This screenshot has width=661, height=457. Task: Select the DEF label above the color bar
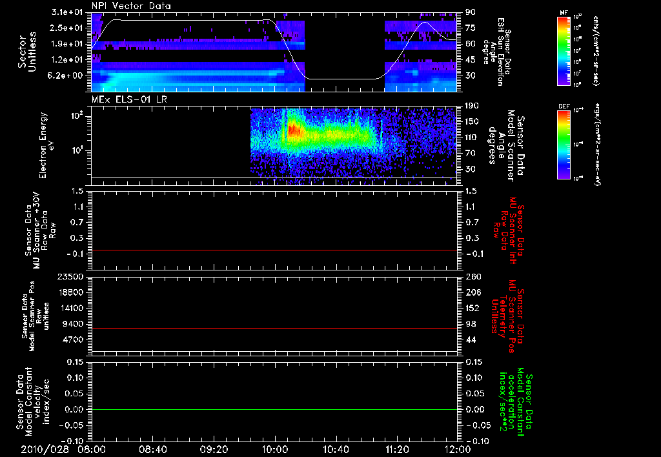(564, 107)
